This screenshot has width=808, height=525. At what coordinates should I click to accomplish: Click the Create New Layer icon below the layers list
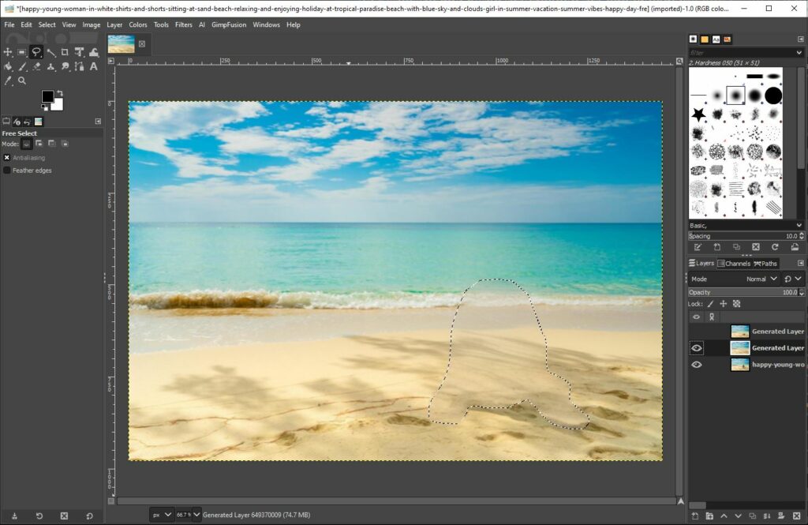click(x=696, y=516)
